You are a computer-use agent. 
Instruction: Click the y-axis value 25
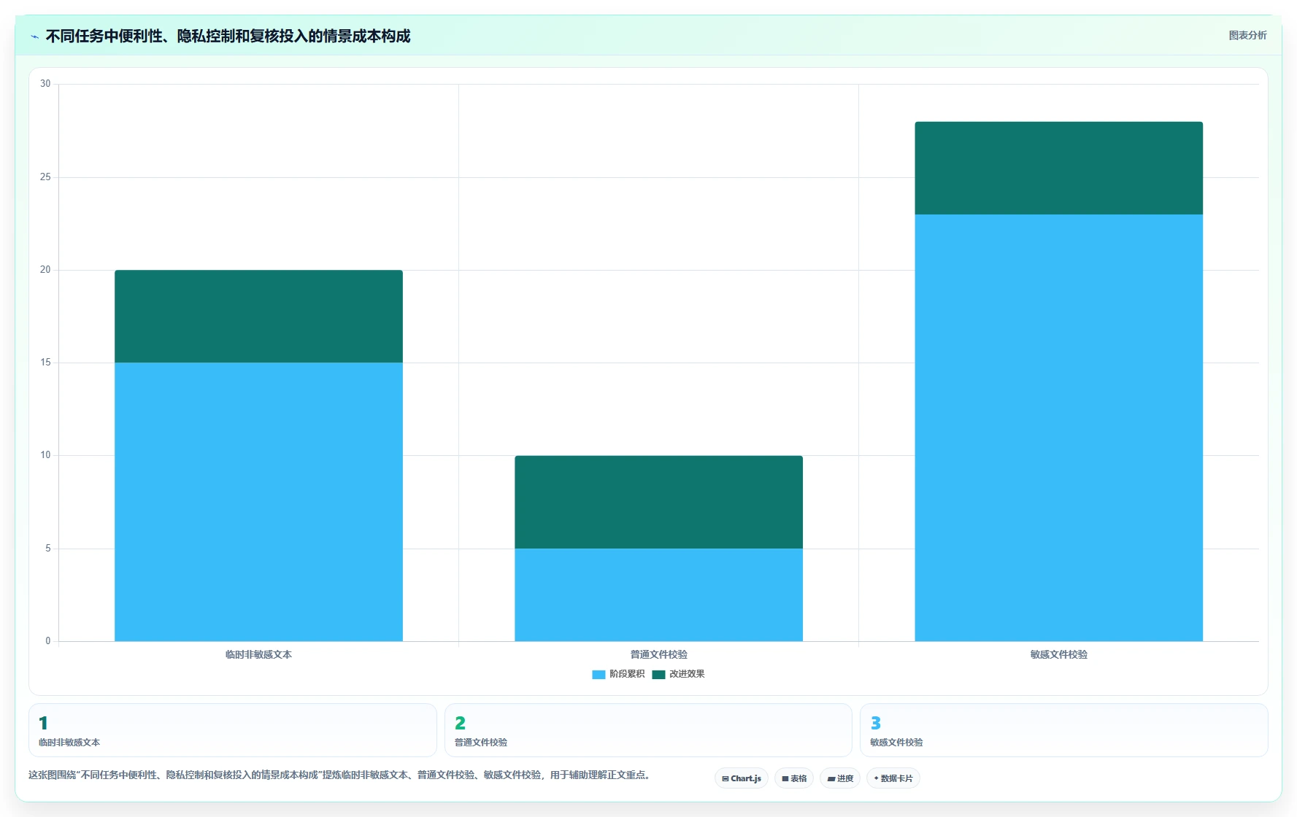[45, 177]
